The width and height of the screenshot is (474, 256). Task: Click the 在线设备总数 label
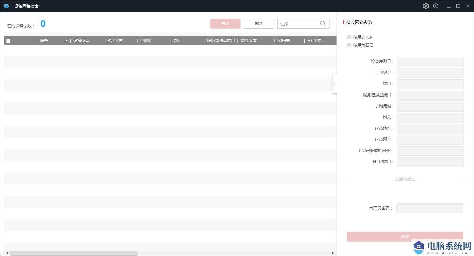[x=21, y=26]
